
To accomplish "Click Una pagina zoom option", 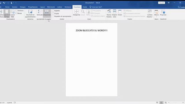I will pos(96,11).
